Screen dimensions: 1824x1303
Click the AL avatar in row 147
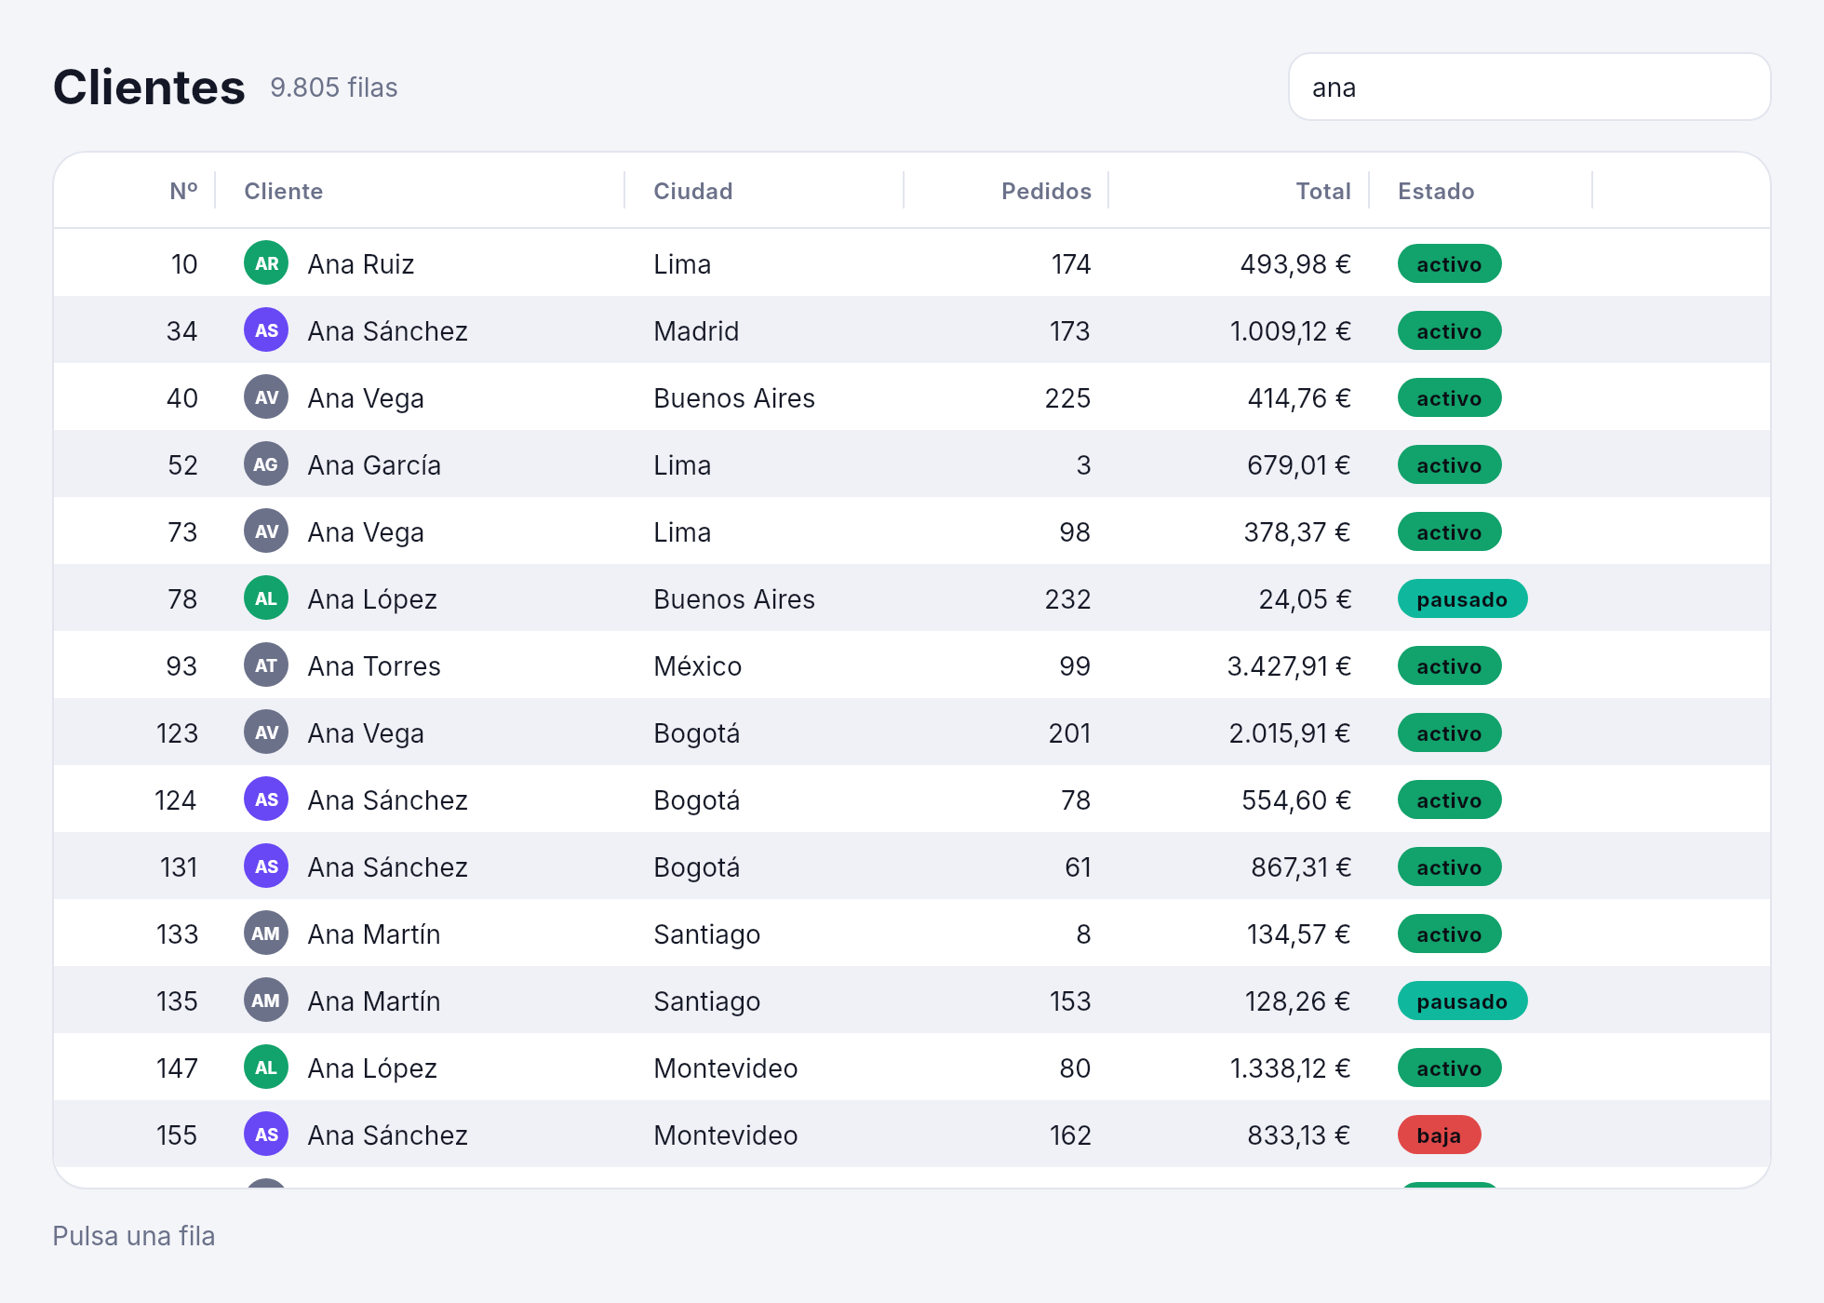tap(266, 1068)
